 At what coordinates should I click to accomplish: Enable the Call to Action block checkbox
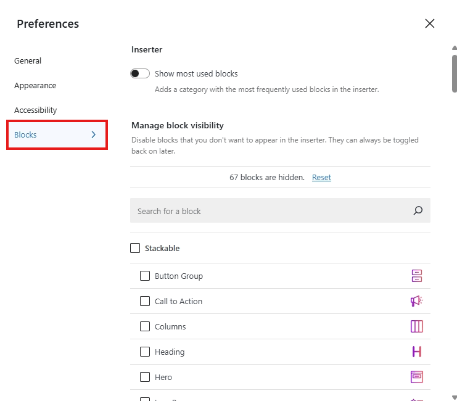pos(145,301)
